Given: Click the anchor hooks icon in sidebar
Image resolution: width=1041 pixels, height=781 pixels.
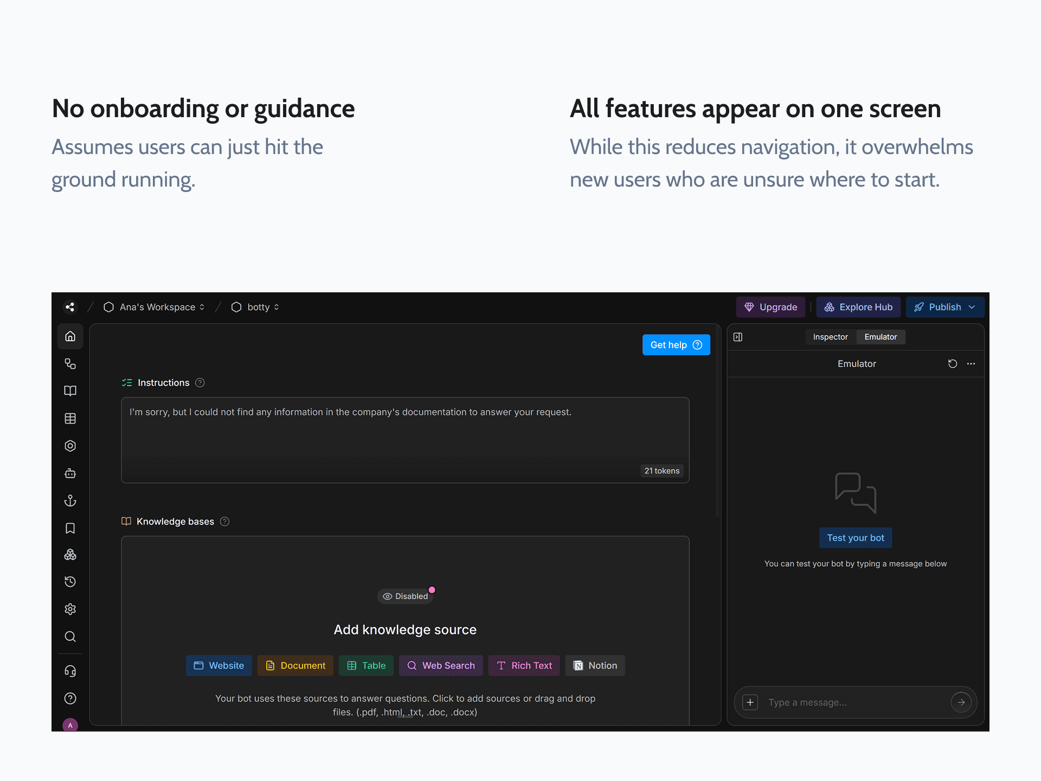Looking at the screenshot, I should coord(70,501).
